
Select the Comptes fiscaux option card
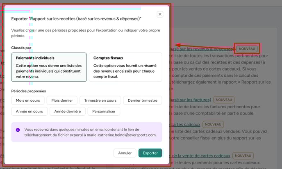click(x=125, y=67)
